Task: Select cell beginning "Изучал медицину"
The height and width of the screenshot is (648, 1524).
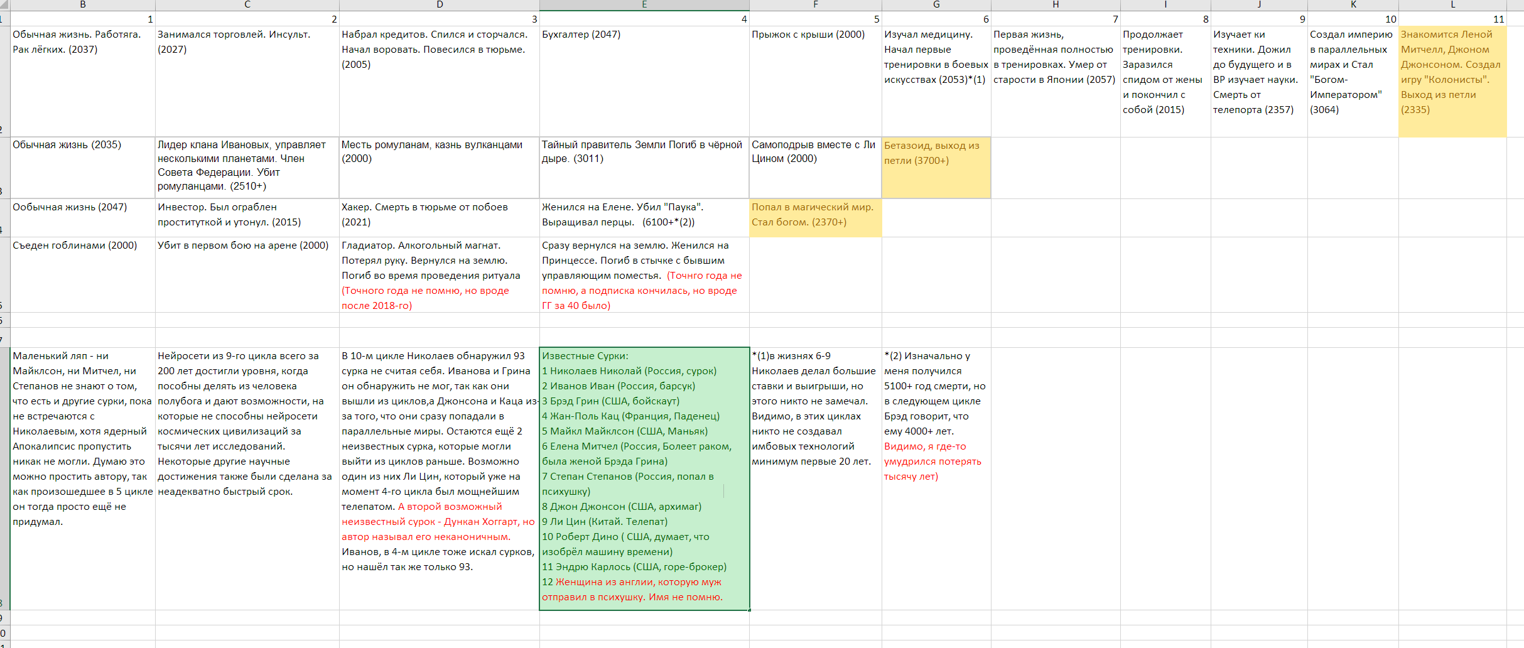Action: pos(936,82)
